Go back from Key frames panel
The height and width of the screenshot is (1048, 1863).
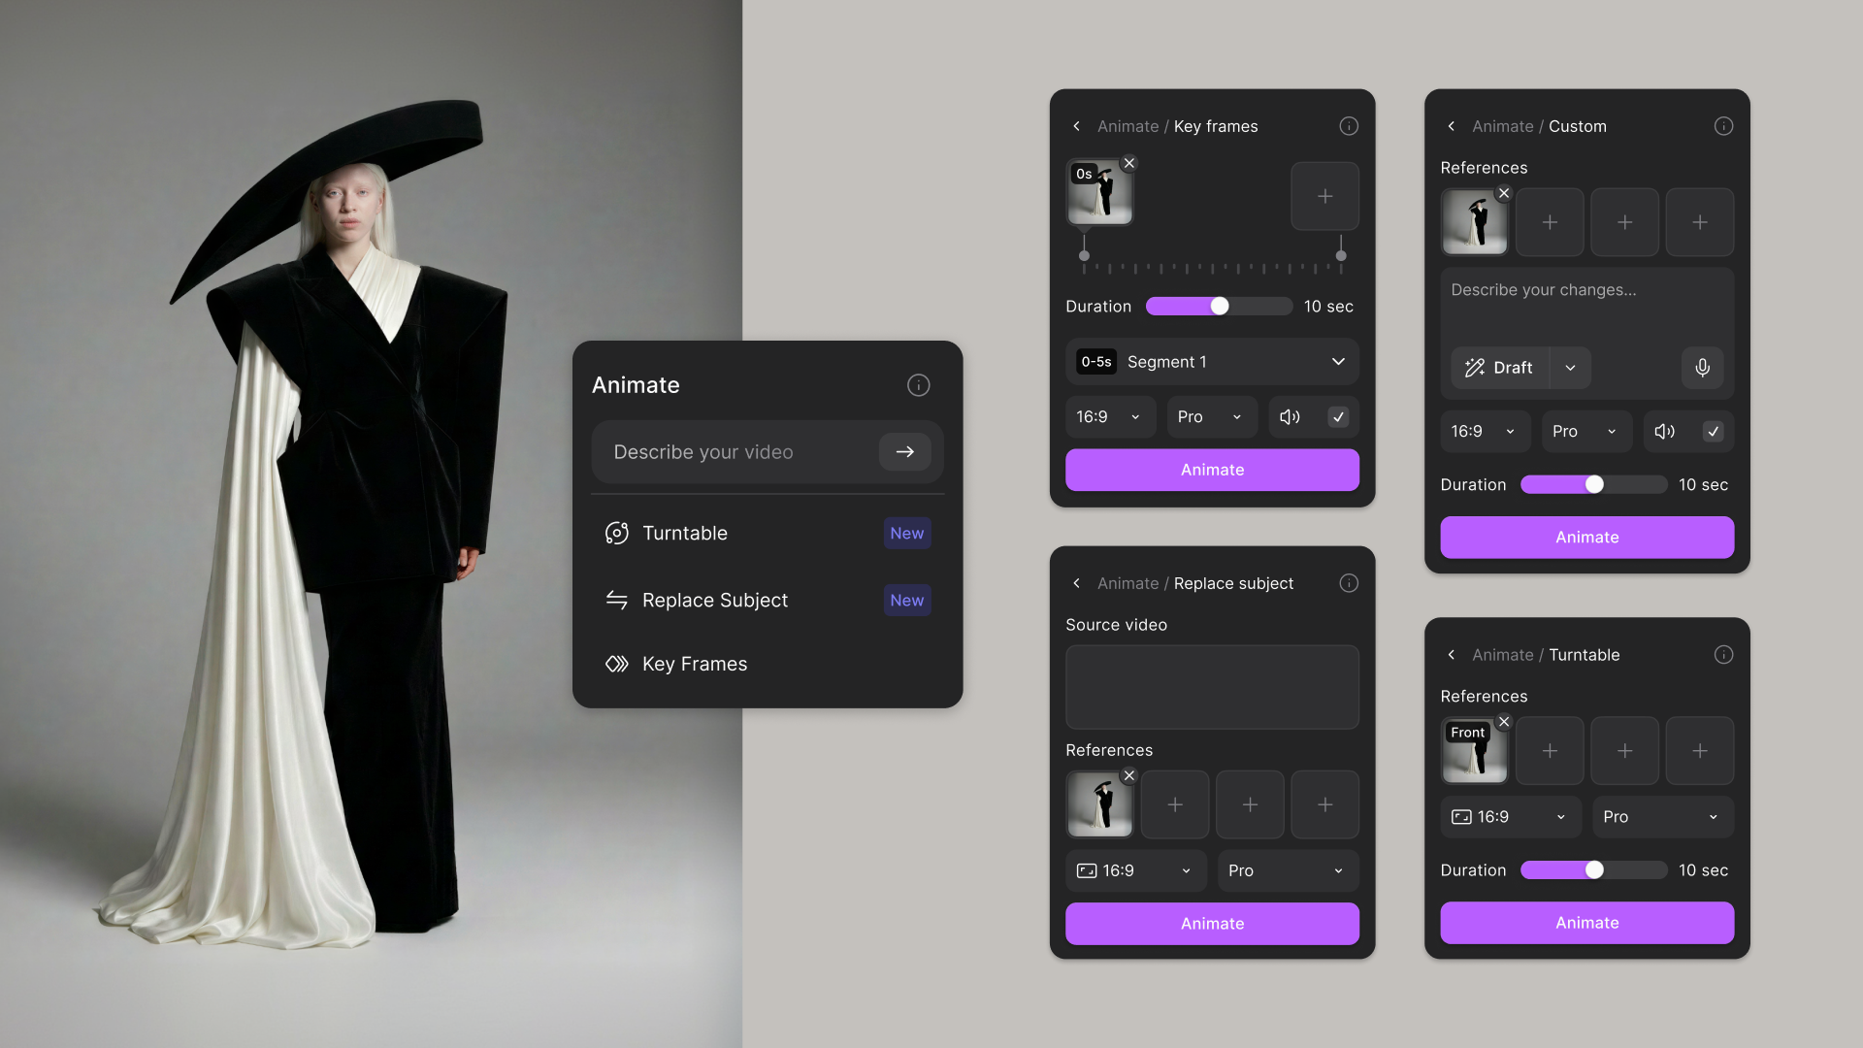1076,126
